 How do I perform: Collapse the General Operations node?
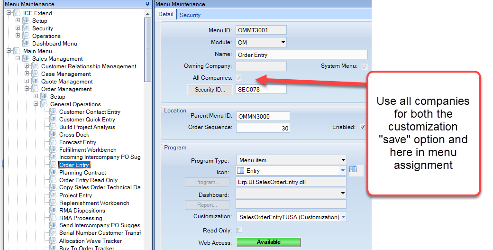[x=36, y=104]
